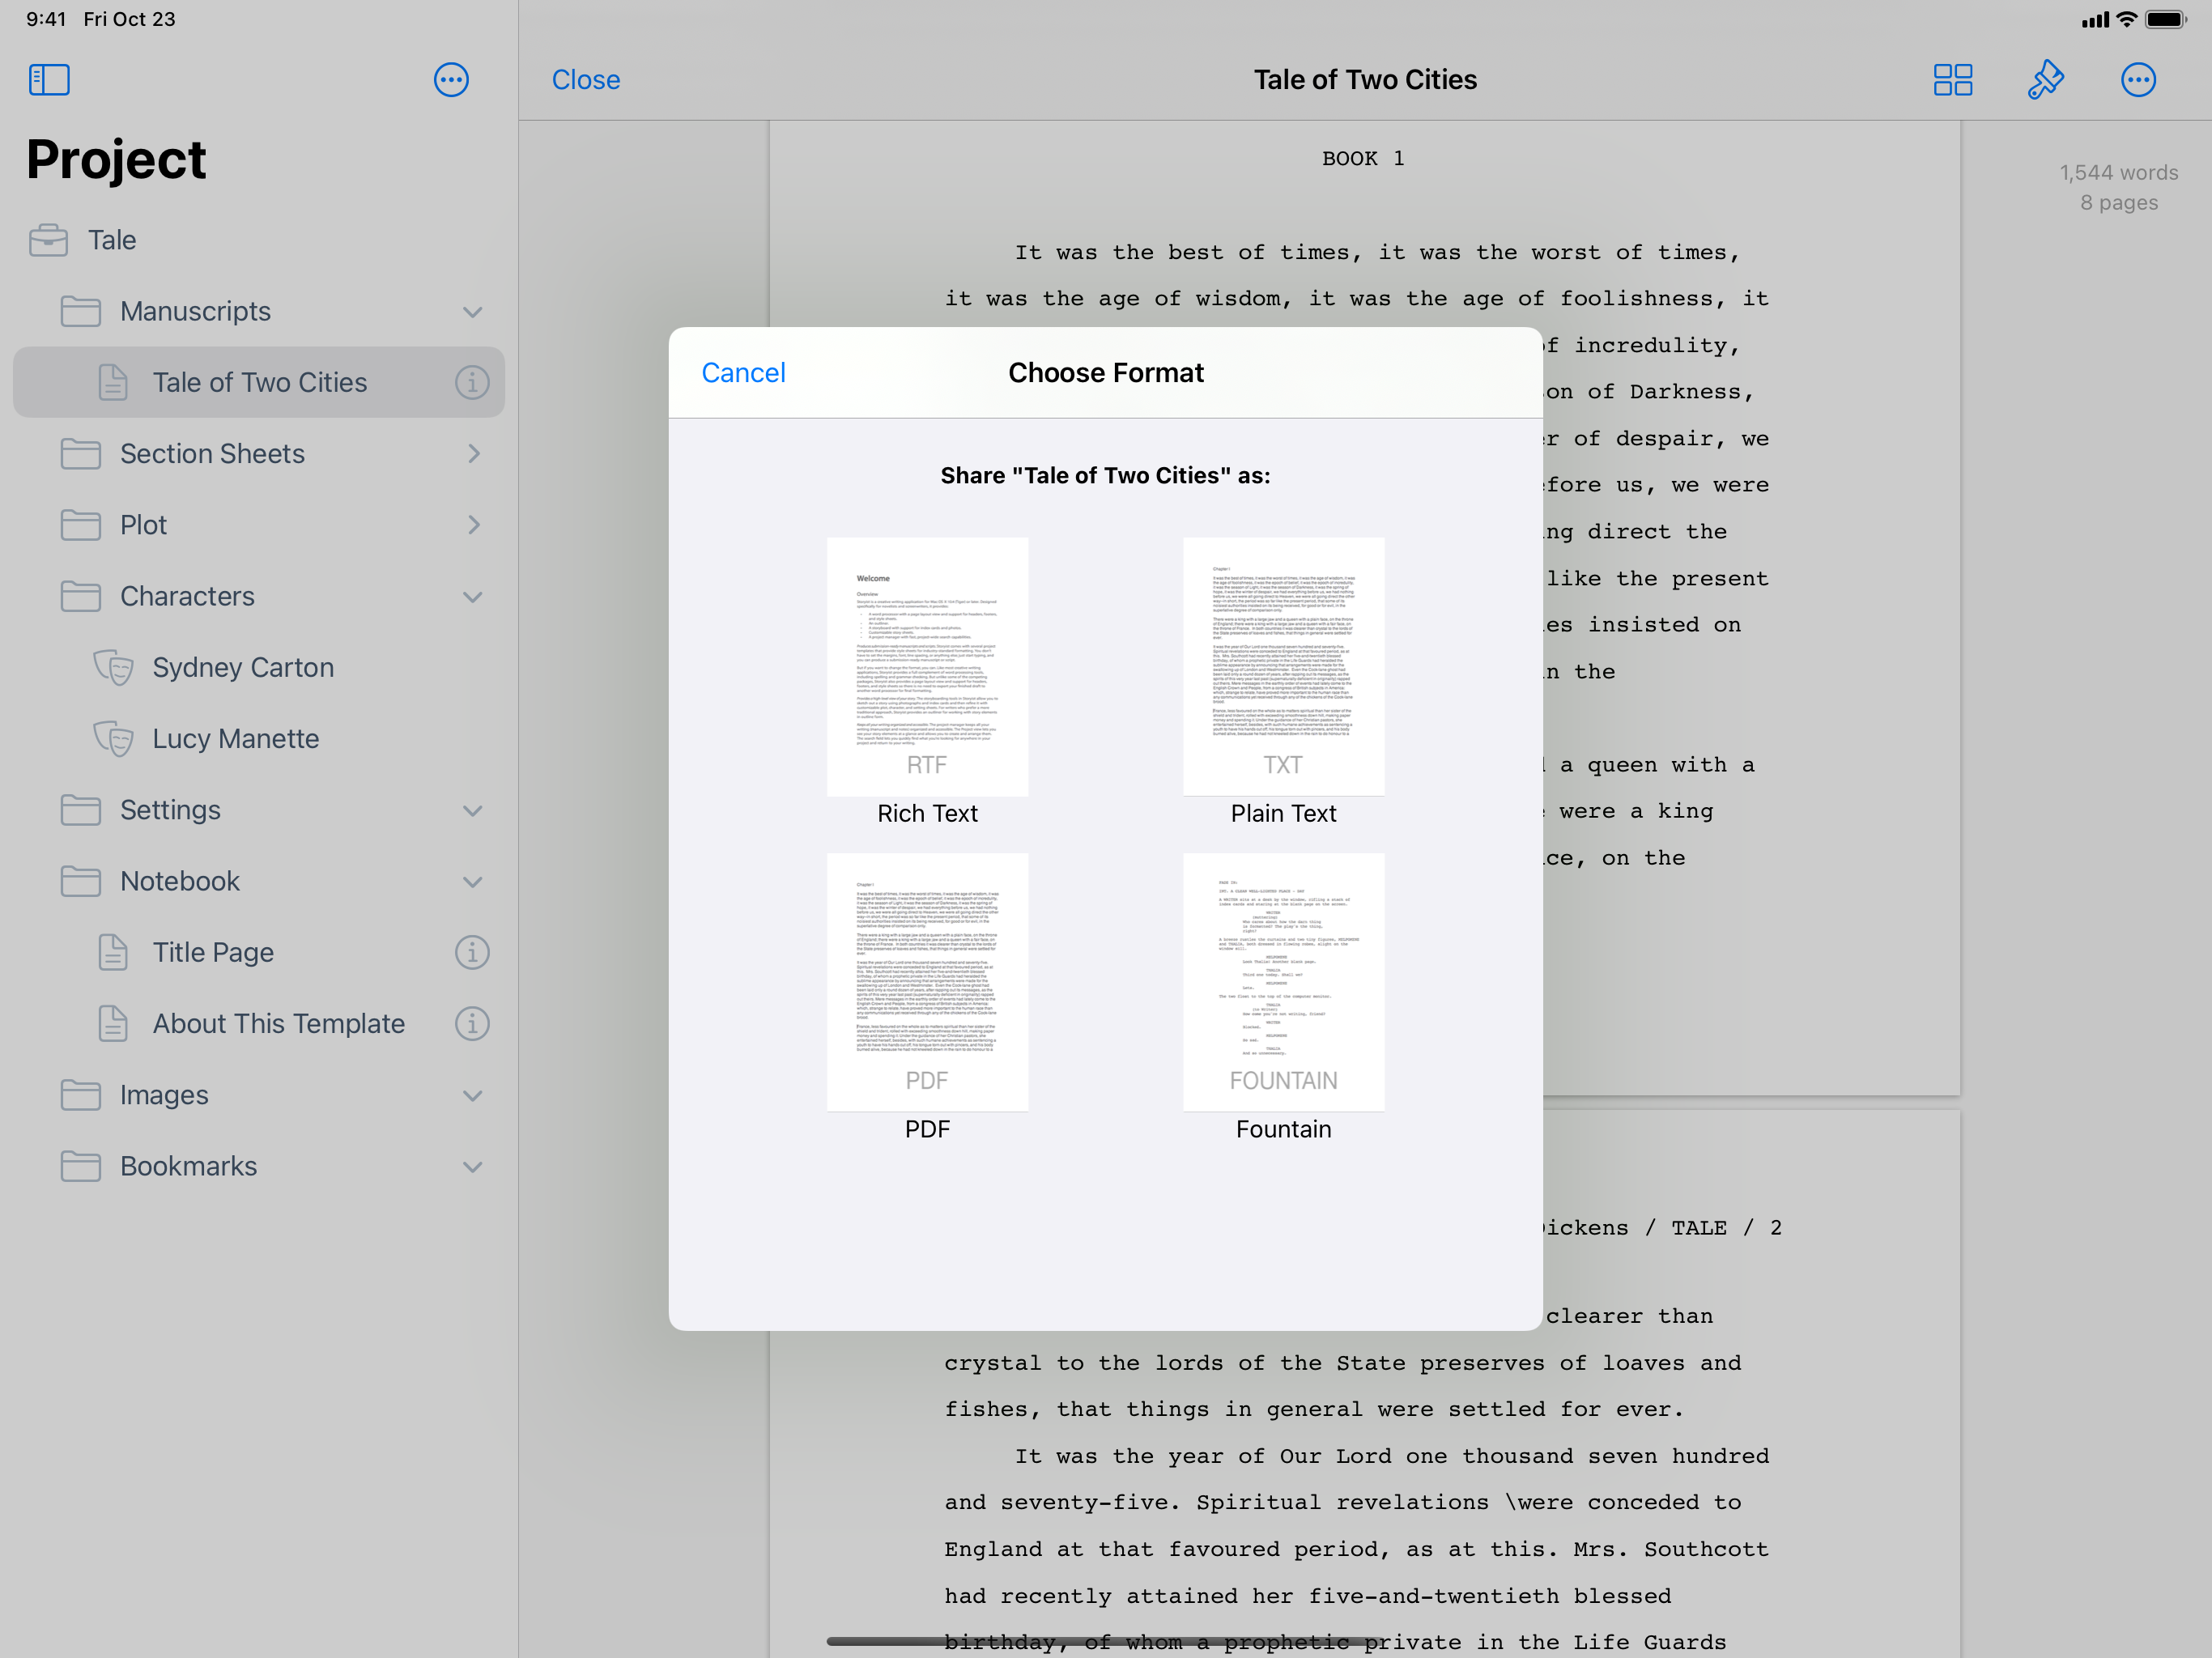Open the formatting paintbrush icon
This screenshot has width=2212, height=1658.
(2045, 80)
